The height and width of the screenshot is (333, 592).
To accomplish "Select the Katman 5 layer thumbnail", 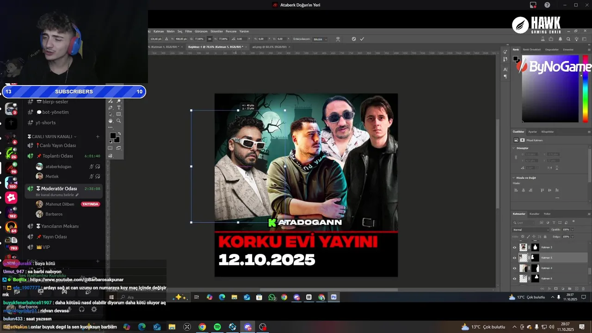I will click(523, 258).
